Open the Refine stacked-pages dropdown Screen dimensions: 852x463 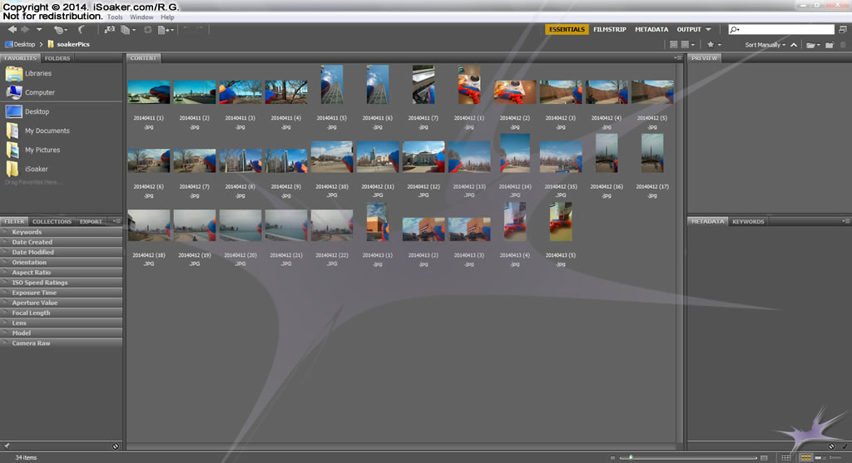pos(127,30)
